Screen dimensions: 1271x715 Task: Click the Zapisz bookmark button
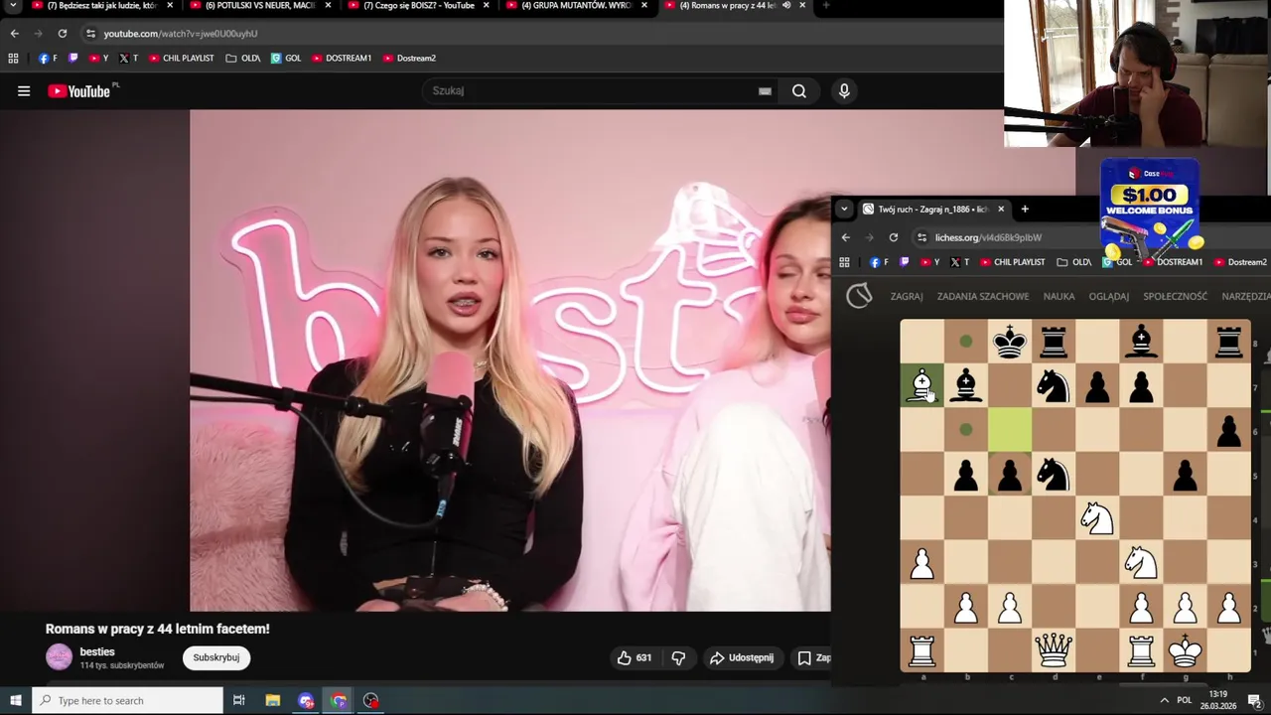813,657
